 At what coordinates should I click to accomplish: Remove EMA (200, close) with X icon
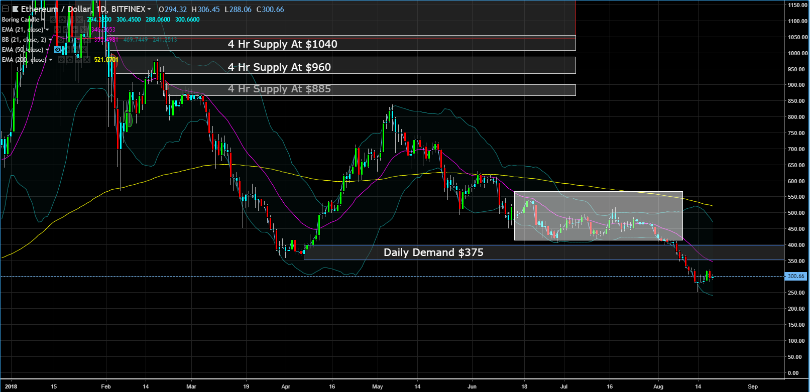(x=87, y=60)
